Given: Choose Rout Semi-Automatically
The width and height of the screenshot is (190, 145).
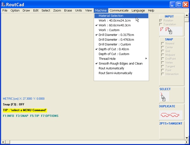Looking at the screenshot, I should (121, 73).
